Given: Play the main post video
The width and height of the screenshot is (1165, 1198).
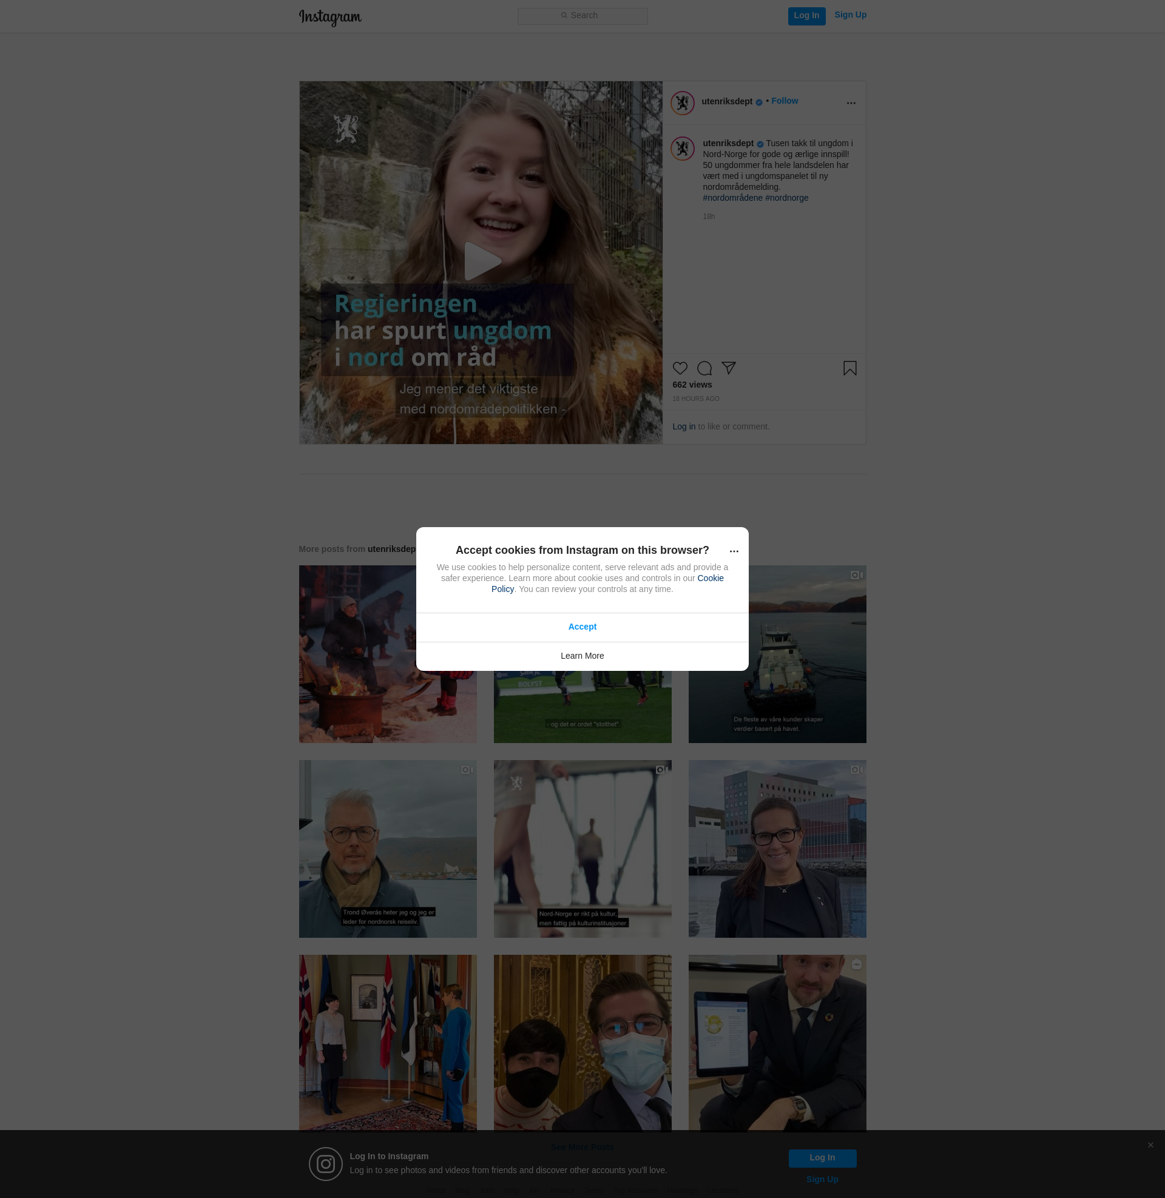Looking at the screenshot, I should coord(481,261).
